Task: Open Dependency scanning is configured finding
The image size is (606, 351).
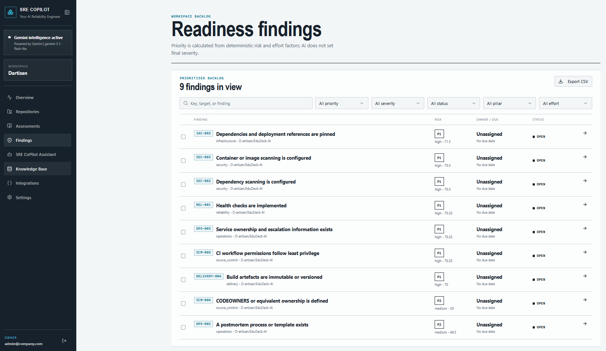Action: coord(256,182)
